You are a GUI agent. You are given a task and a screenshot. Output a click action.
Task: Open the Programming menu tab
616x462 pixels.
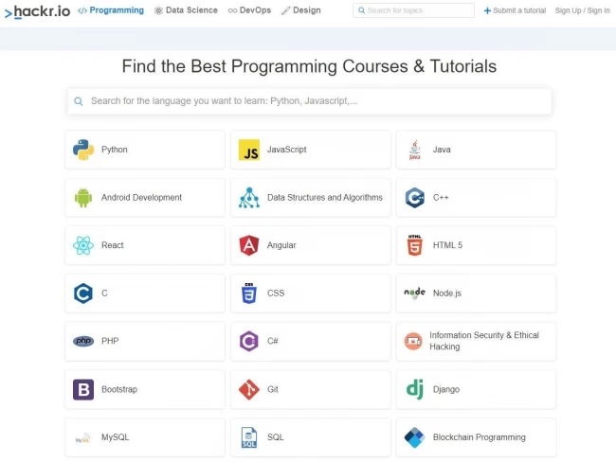point(111,10)
